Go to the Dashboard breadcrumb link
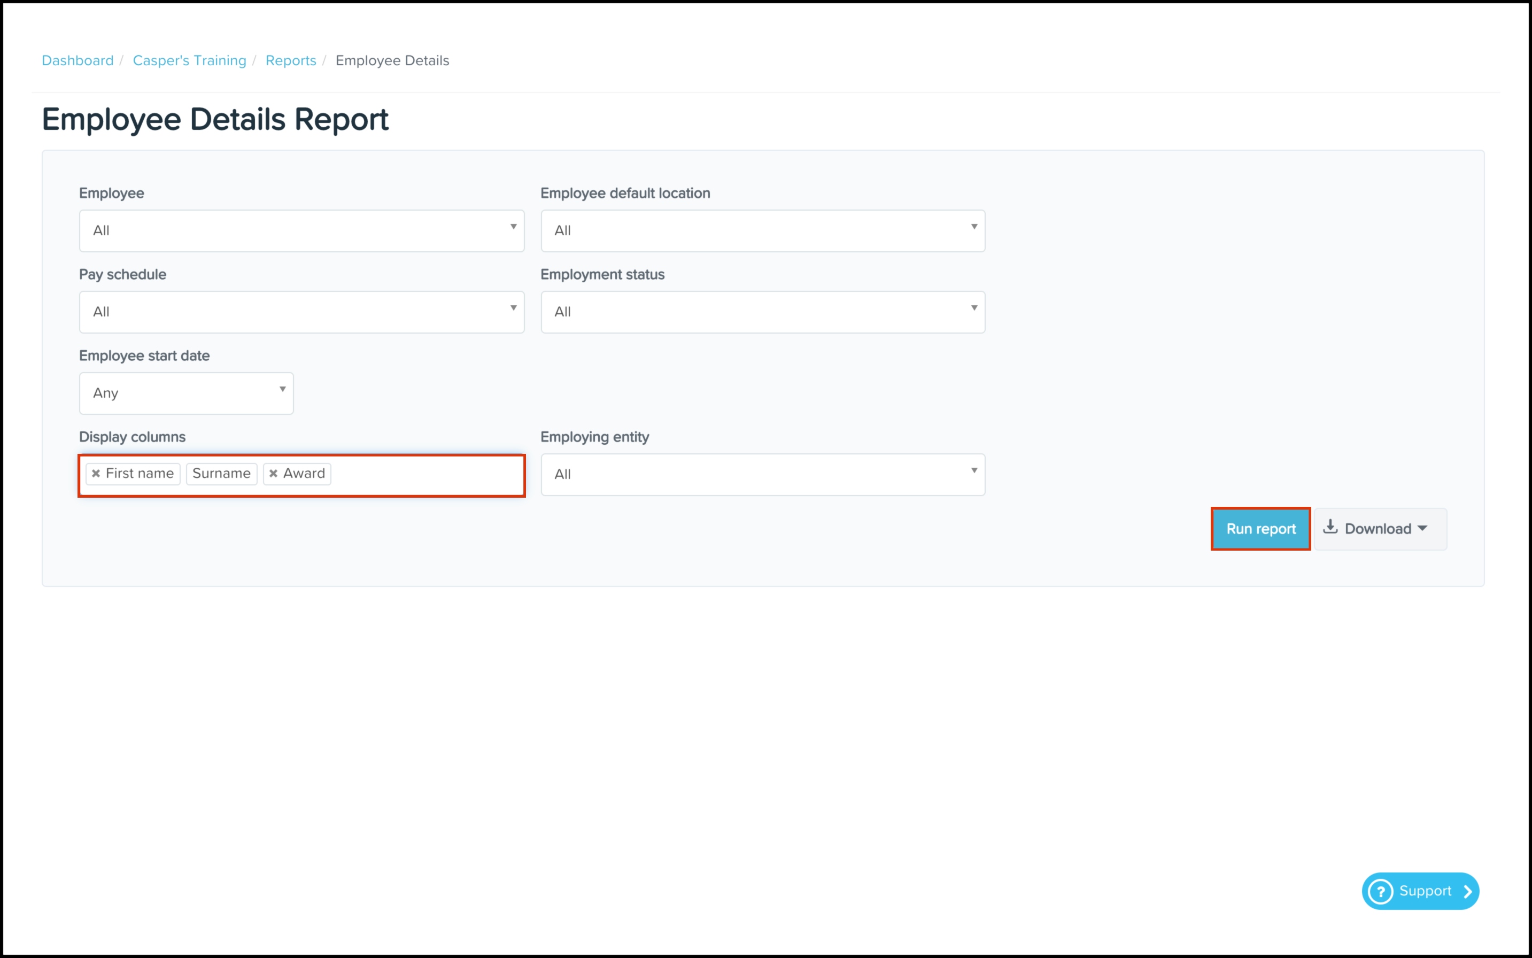Screen dimensions: 1532x958 click(x=78, y=60)
